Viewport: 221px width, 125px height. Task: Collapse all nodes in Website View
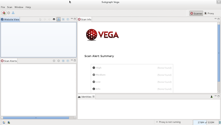tap(68, 19)
